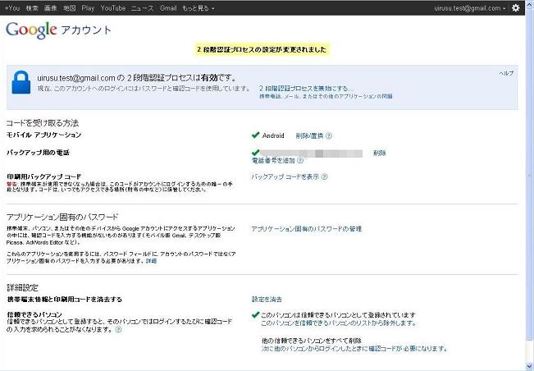The height and width of the screenshot is (371, 534).
Task: Click 削除 for the backup phone
Action: (380, 153)
